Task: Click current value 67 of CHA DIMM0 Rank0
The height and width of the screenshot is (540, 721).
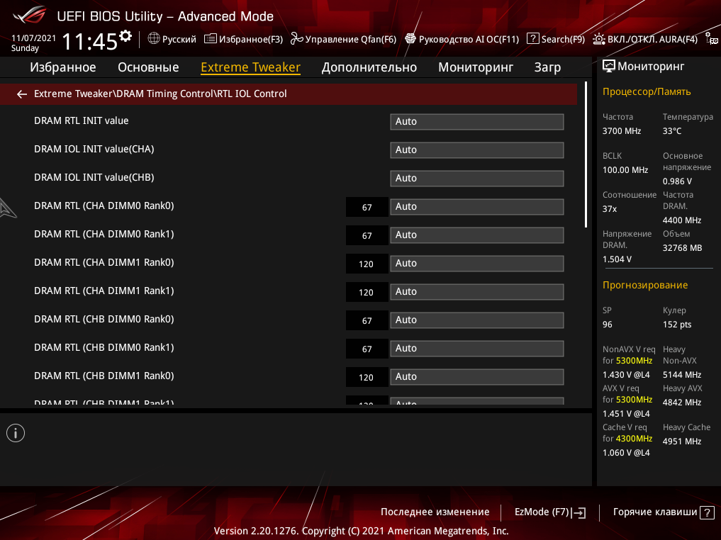Action: [x=367, y=207]
